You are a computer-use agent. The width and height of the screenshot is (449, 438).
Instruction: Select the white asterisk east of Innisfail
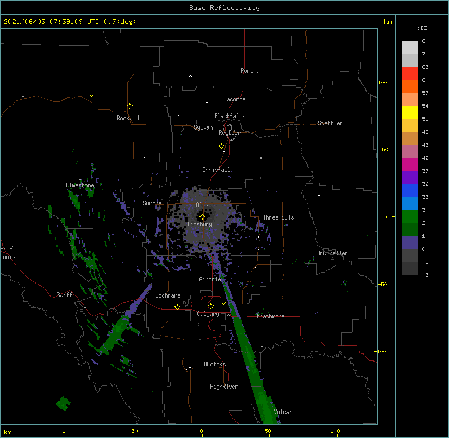pyautogui.click(x=261, y=158)
